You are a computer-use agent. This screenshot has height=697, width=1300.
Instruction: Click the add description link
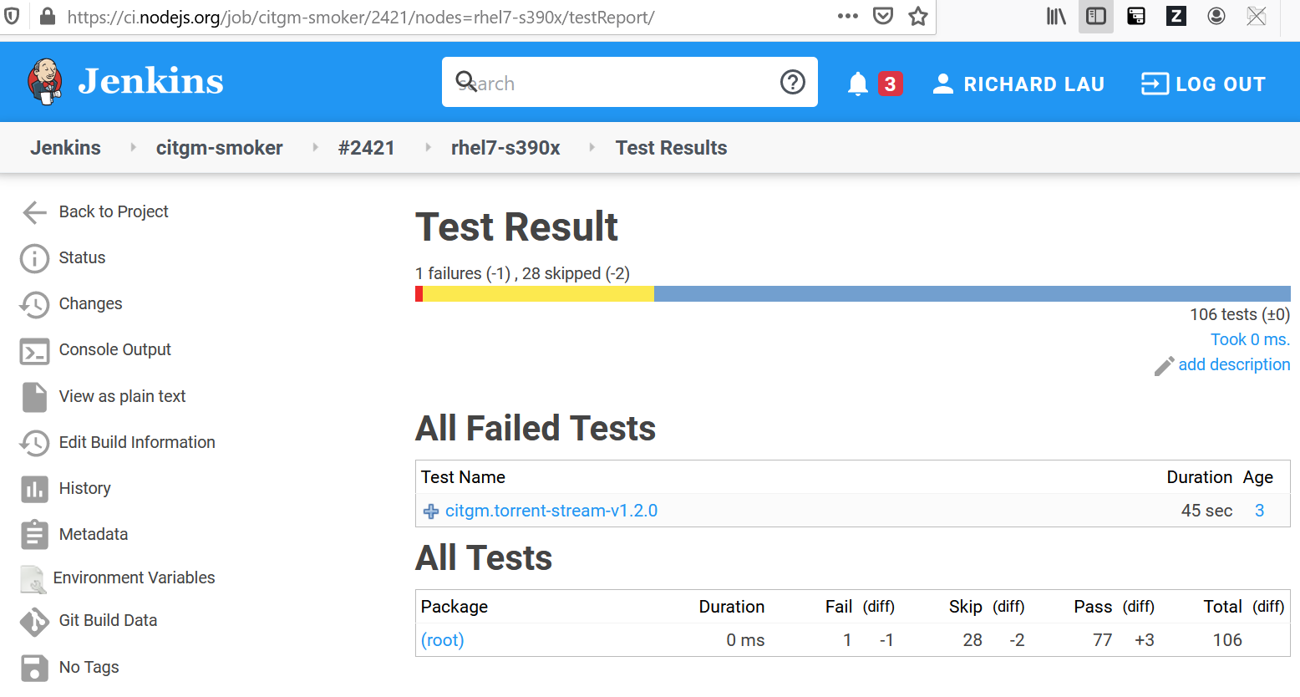tap(1234, 364)
